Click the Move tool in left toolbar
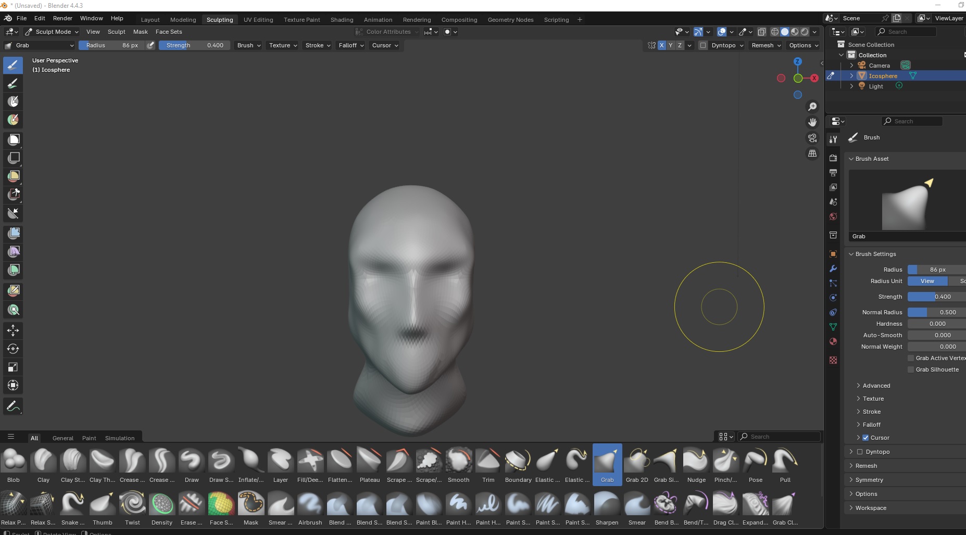 14,330
